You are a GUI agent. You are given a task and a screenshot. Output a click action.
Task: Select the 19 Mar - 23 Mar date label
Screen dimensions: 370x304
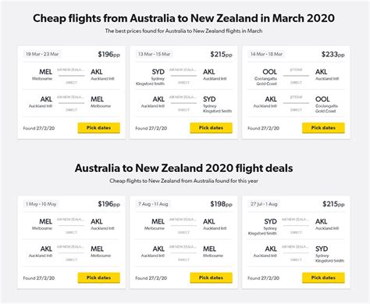point(42,54)
